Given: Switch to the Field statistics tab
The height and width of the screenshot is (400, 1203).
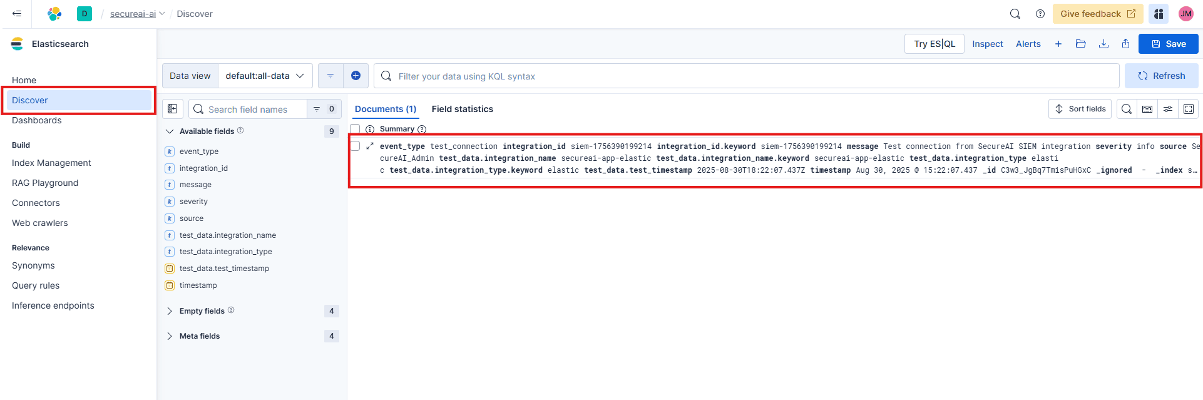Looking at the screenshot, I should [x=463, y=109].
